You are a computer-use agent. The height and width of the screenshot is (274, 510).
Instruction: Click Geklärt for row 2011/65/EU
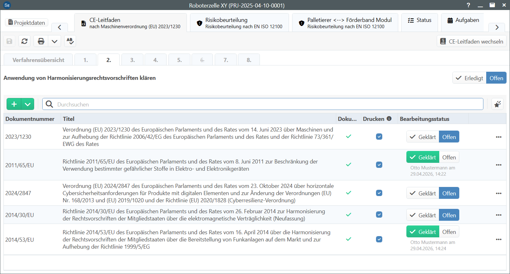pos(423,157)
